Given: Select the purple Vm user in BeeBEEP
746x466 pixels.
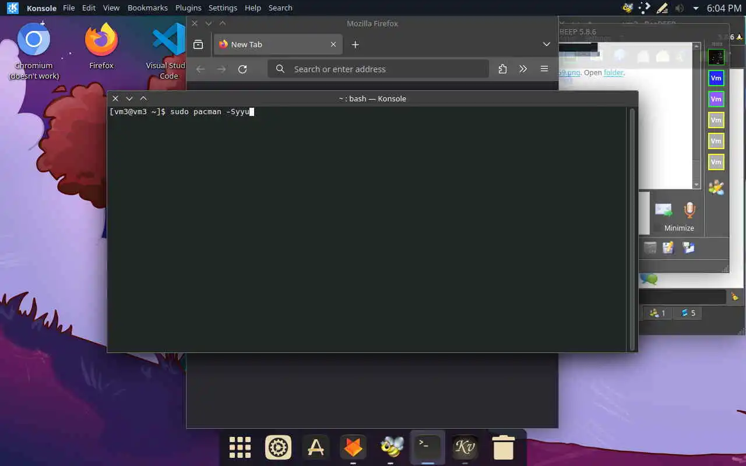Looking at the screenshot, I should (x=716, y=99).
